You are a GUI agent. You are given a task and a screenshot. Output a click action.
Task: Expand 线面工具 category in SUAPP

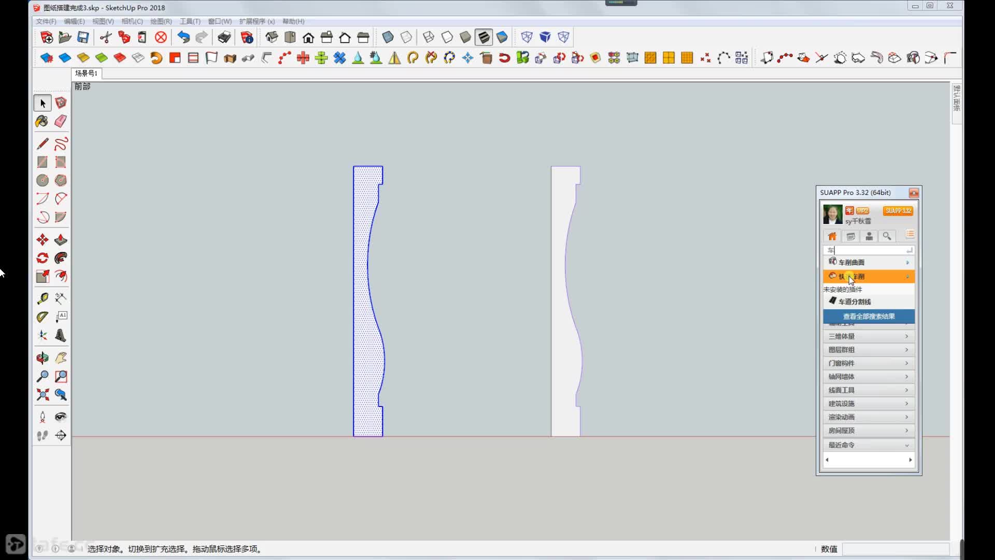869,390
